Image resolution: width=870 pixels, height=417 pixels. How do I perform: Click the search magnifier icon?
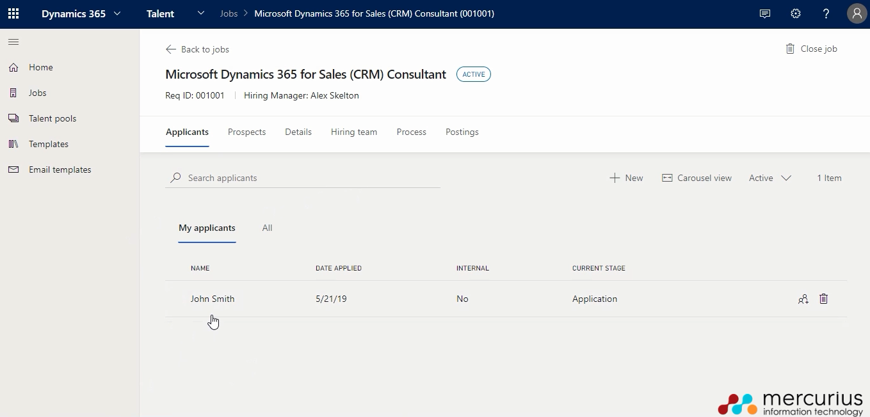[x=175, y=178]
